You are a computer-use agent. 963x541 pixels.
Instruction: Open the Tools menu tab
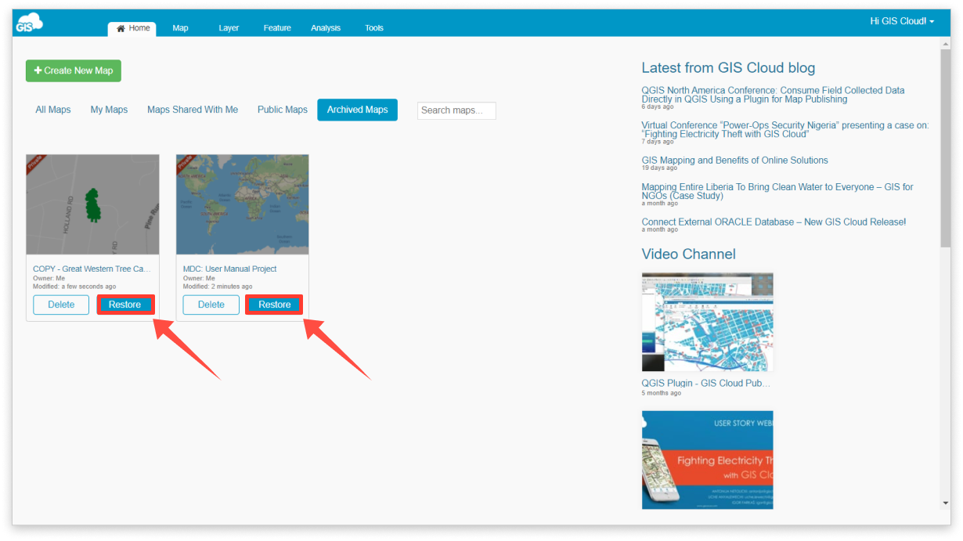374,28
